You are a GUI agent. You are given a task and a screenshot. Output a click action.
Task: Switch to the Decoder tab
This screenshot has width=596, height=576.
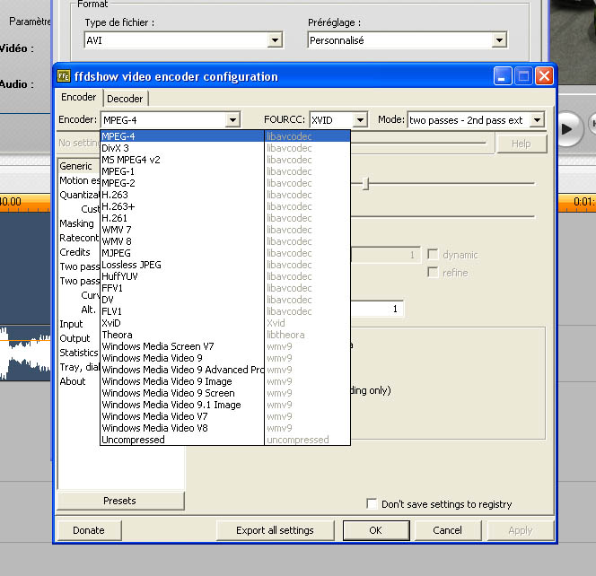click(125, 99)
